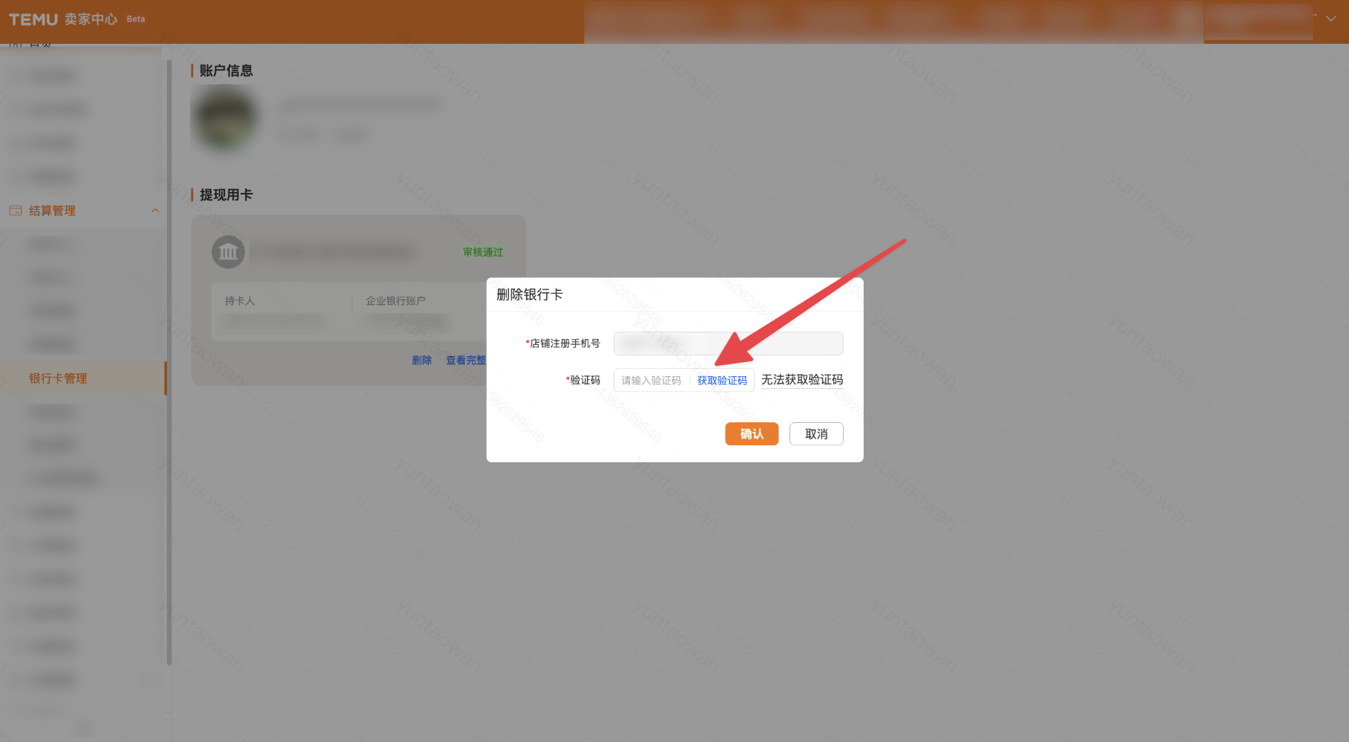
Task: Click the 店铺注册手机号 phone number field
Action: pos(727,344)
